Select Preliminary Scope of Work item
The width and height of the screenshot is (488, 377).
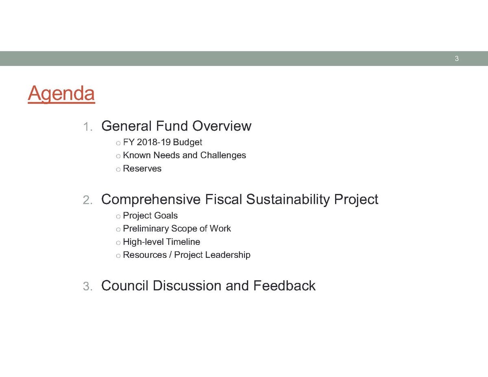click(x=176, y=229)
